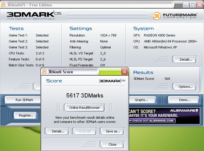
Task: Click the Anti-Aliasing None value
Action: (x=104, y=41)
